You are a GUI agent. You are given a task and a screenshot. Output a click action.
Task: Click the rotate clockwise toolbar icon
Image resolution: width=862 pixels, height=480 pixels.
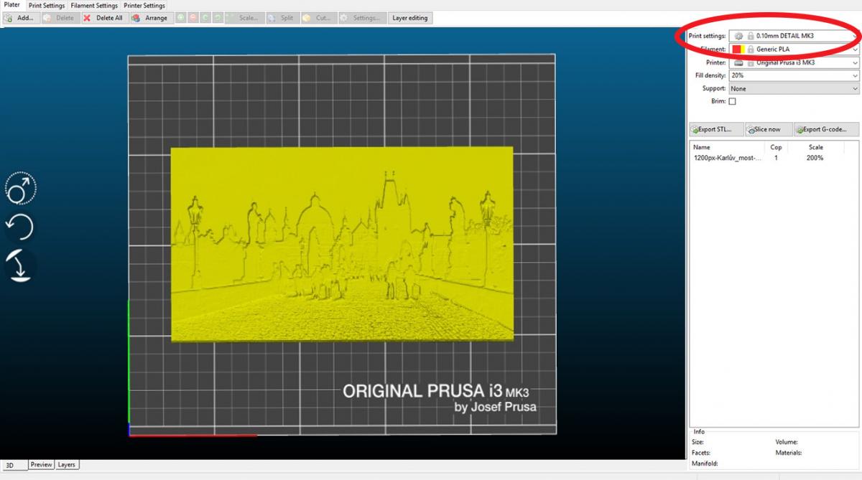click(x=218, y=18)
